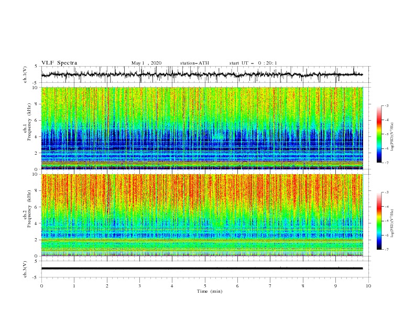Click the "Time (min)" axis label
Viewport: 415px width, 321px height.
(x=210, y=291)
